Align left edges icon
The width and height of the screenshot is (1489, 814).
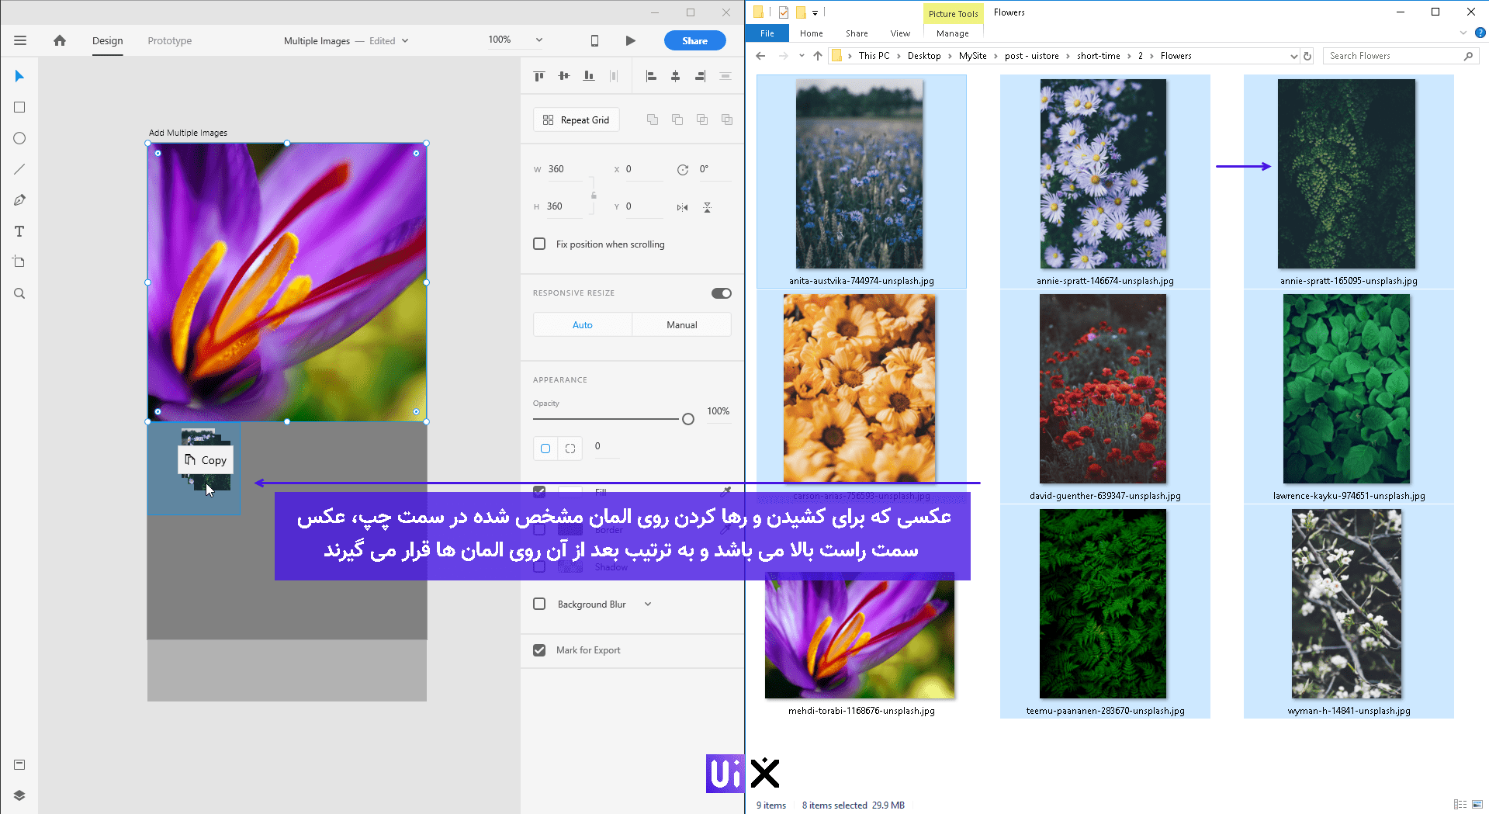(x=651, y=76)
